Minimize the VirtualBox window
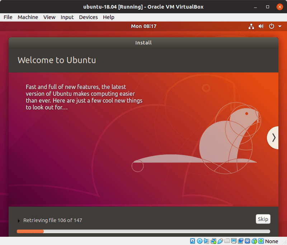 (x=255, y=7)
